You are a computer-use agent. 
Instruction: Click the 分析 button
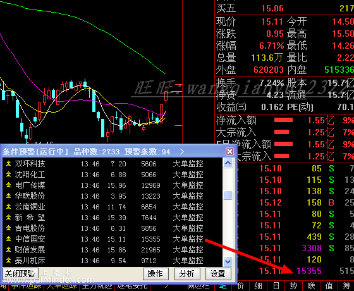coord(187,274)
